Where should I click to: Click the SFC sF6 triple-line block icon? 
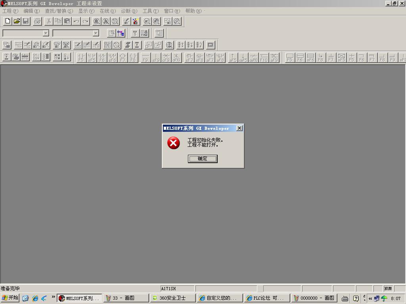310,57
